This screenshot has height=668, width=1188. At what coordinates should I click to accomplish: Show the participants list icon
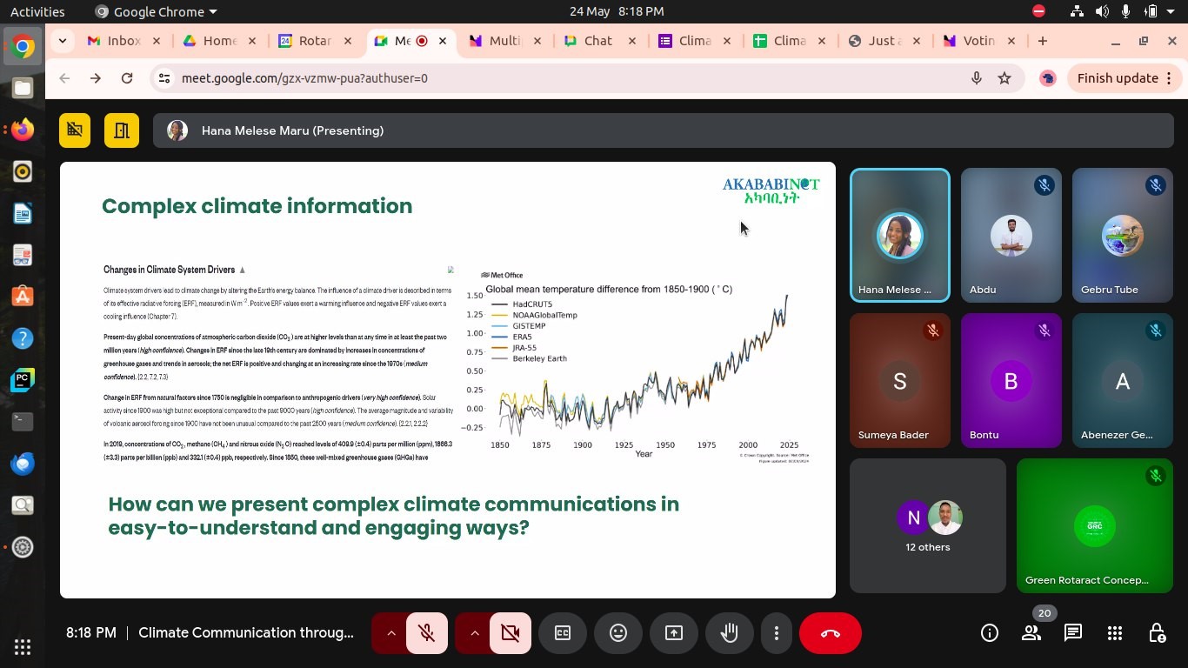(x=1031, y=633)
